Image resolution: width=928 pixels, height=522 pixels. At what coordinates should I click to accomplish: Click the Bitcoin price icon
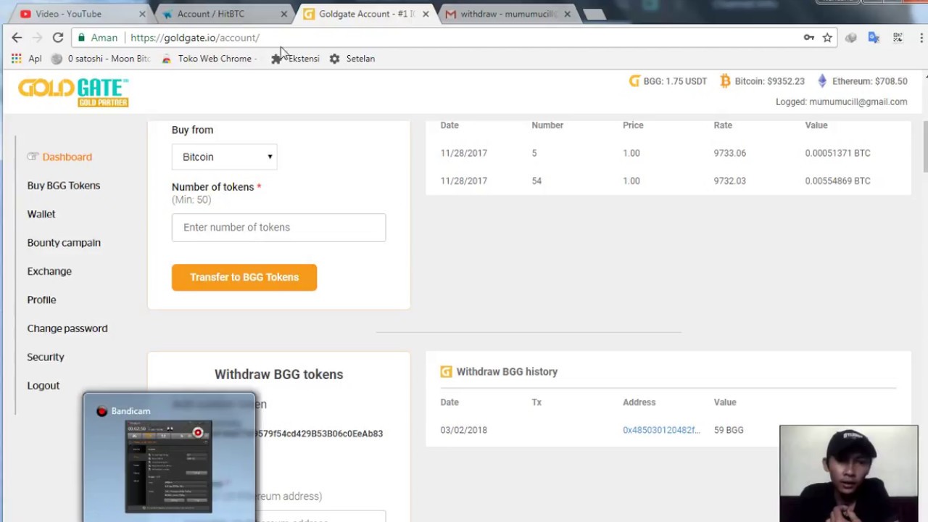(725, 81)
